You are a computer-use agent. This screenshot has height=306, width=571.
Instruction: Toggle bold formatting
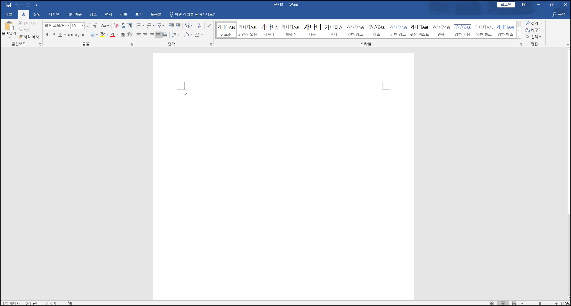click(47, 35)
